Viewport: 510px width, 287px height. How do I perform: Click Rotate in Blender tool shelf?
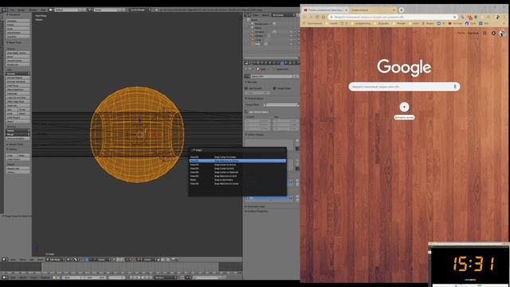pos(18,25)
